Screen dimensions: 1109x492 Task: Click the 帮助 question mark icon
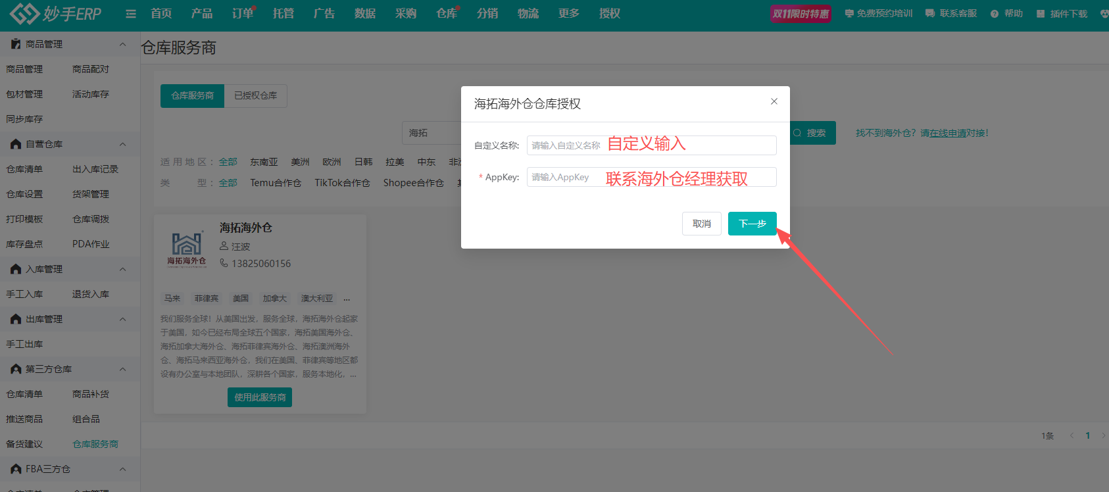click(995, 14)
